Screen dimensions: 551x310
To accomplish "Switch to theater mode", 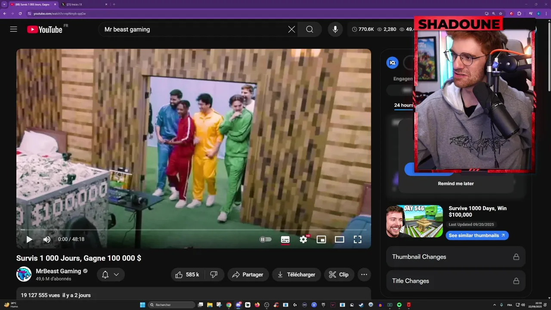I will (x=340, y=239).
